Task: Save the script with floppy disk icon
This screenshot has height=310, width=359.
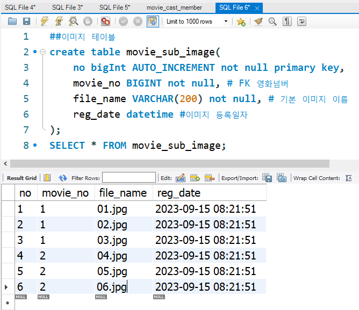Action: pyautogui.click(x=26, y=21)
